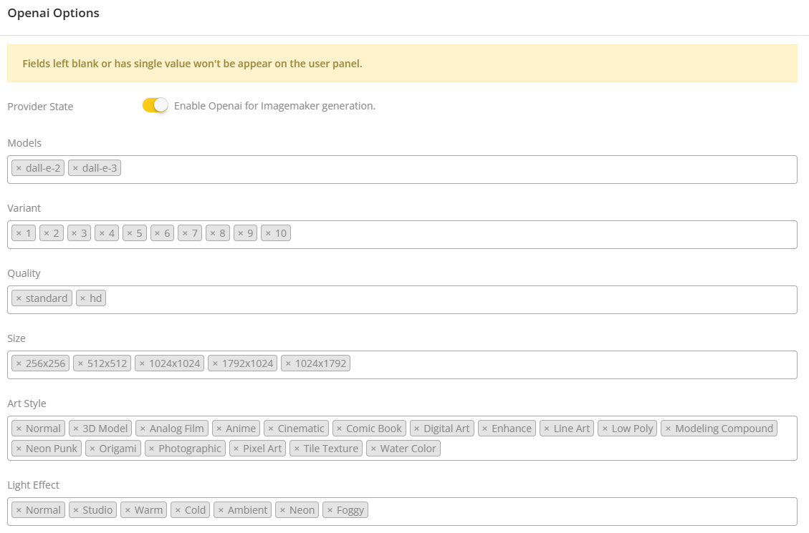Delete the Studio light effect tag
809x533 pixels.
[x=75, y=510]
